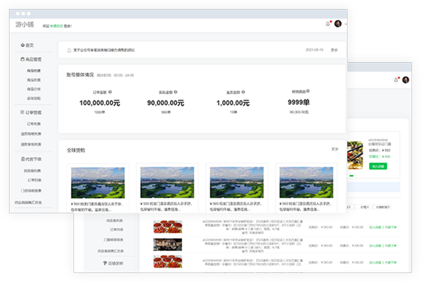
Task: Open notification bell in the back window
Action: [x=396, y=80]
